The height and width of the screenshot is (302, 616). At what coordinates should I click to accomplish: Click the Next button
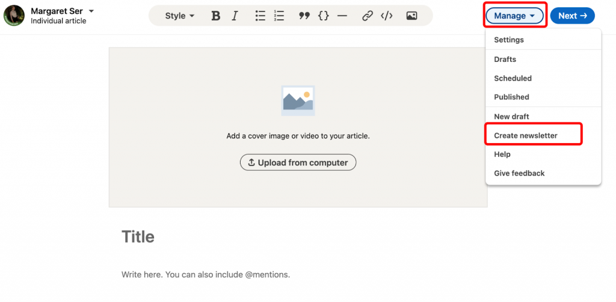572,16
